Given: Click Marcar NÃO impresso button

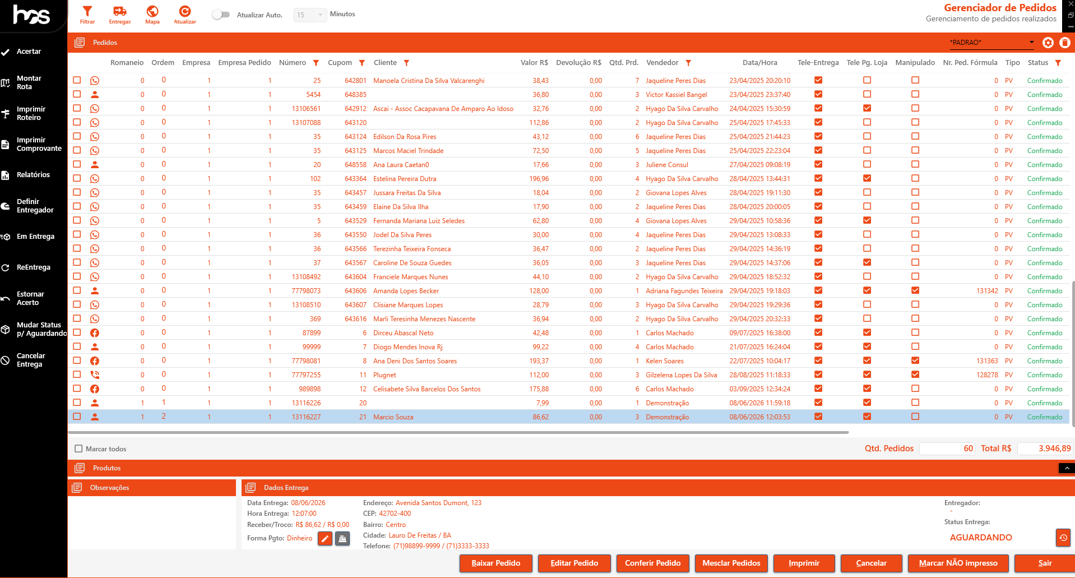Looking at the screenshot, I should click(x=958, y=563).
